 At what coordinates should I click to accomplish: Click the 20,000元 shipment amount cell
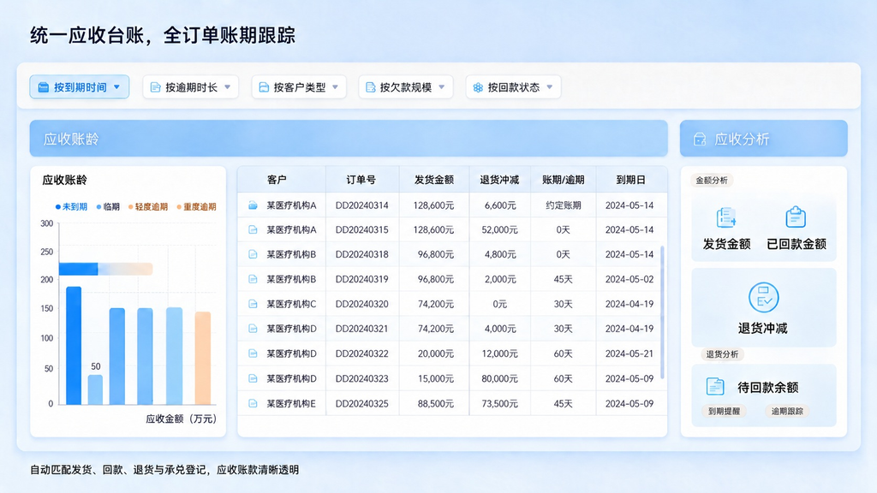pyautogui.click(x=436, y=353)
